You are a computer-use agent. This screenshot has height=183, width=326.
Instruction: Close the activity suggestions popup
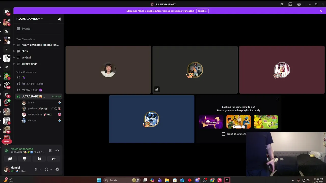(x=277, y=99)
